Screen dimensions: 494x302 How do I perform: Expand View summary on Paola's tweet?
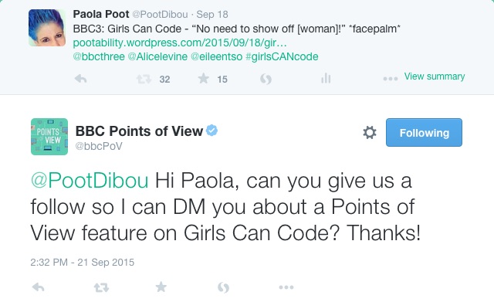(x=435, y=76)
